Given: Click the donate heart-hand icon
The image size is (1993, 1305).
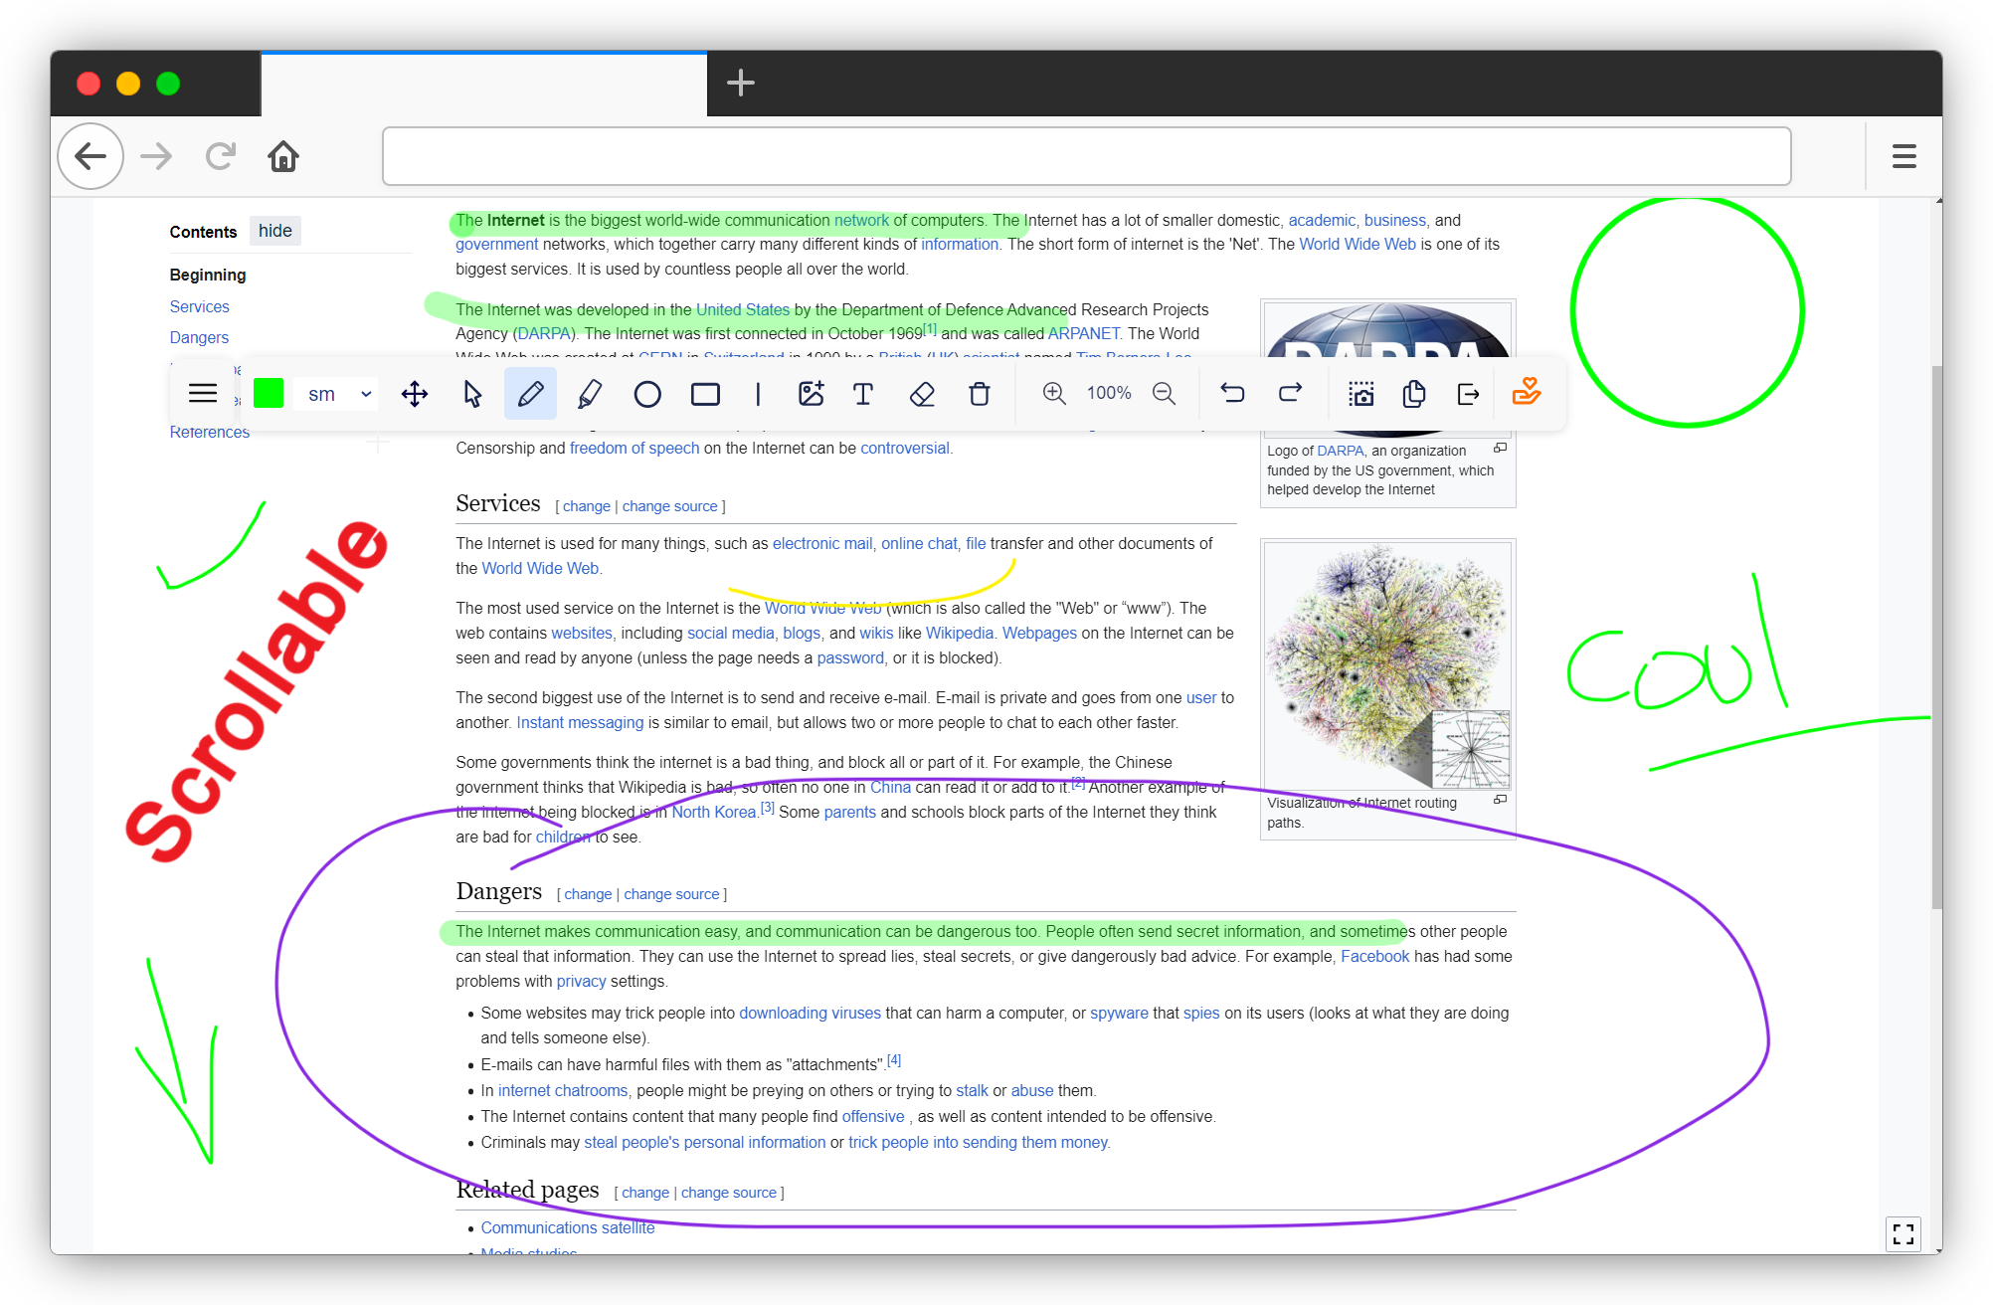Looking at the screenshot, I should point(1527,392).
